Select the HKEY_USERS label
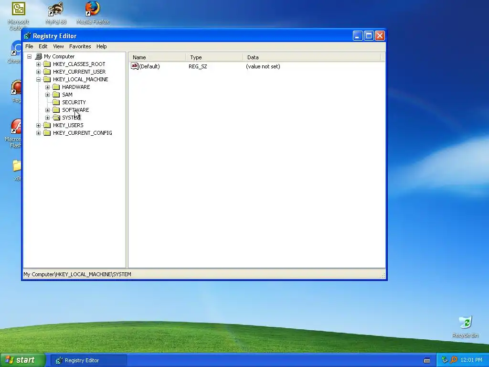Image resolution: width=489 pixels, height=367 pixels. point(68,125)
